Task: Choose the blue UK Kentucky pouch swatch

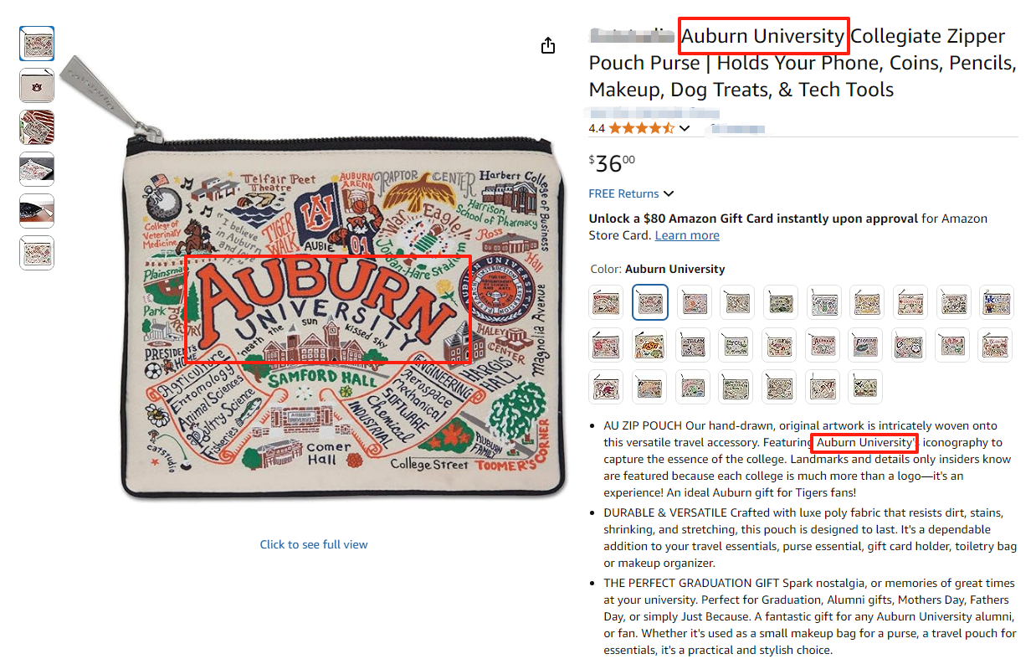Action: (x=996, y=302)
